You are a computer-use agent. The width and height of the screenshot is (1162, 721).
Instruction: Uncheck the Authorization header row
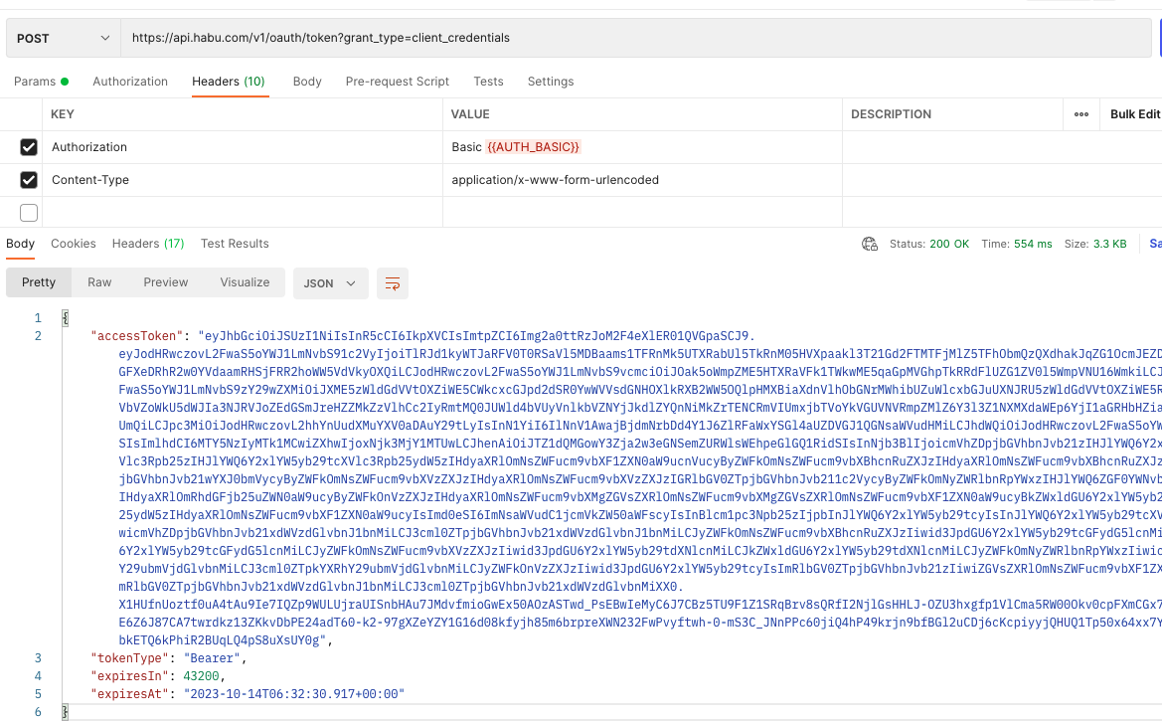click(29, 146)
